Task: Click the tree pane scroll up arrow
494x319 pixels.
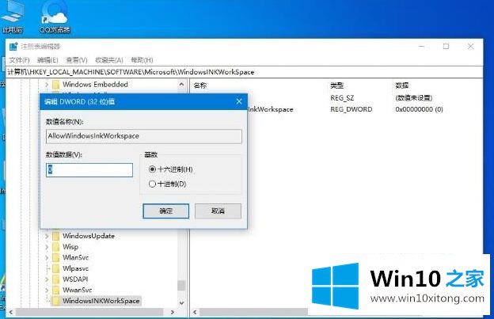Action: (181, 84)
